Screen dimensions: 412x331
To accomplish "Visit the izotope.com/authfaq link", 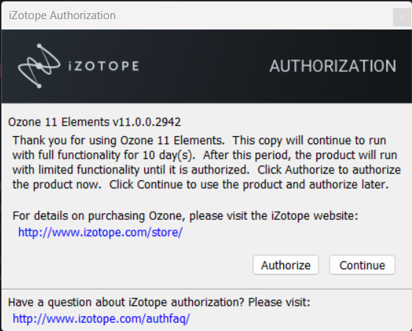I will [x=102, y=318].
